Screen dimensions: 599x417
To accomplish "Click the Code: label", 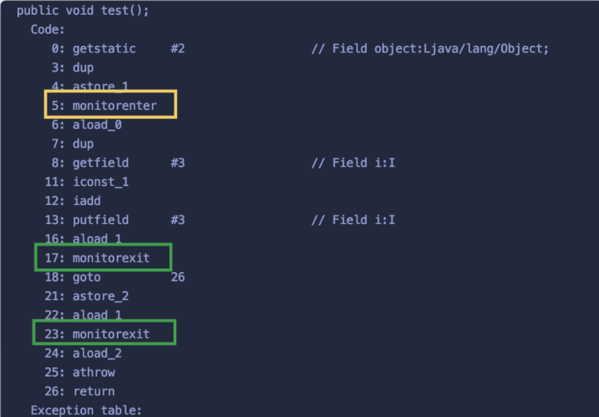I will pos(48,29).
